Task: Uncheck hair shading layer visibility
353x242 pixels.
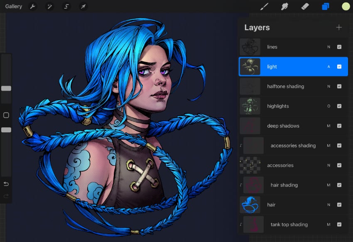Action: [x=339, y=185]
